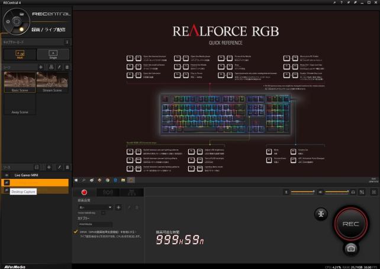Screen dimensions: 380x269
Task: Delete scene using the scene trash icon
Action: [x=67, y=68]
